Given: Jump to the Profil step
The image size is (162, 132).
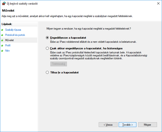Looking at the screenshot, I should [8, 46].
